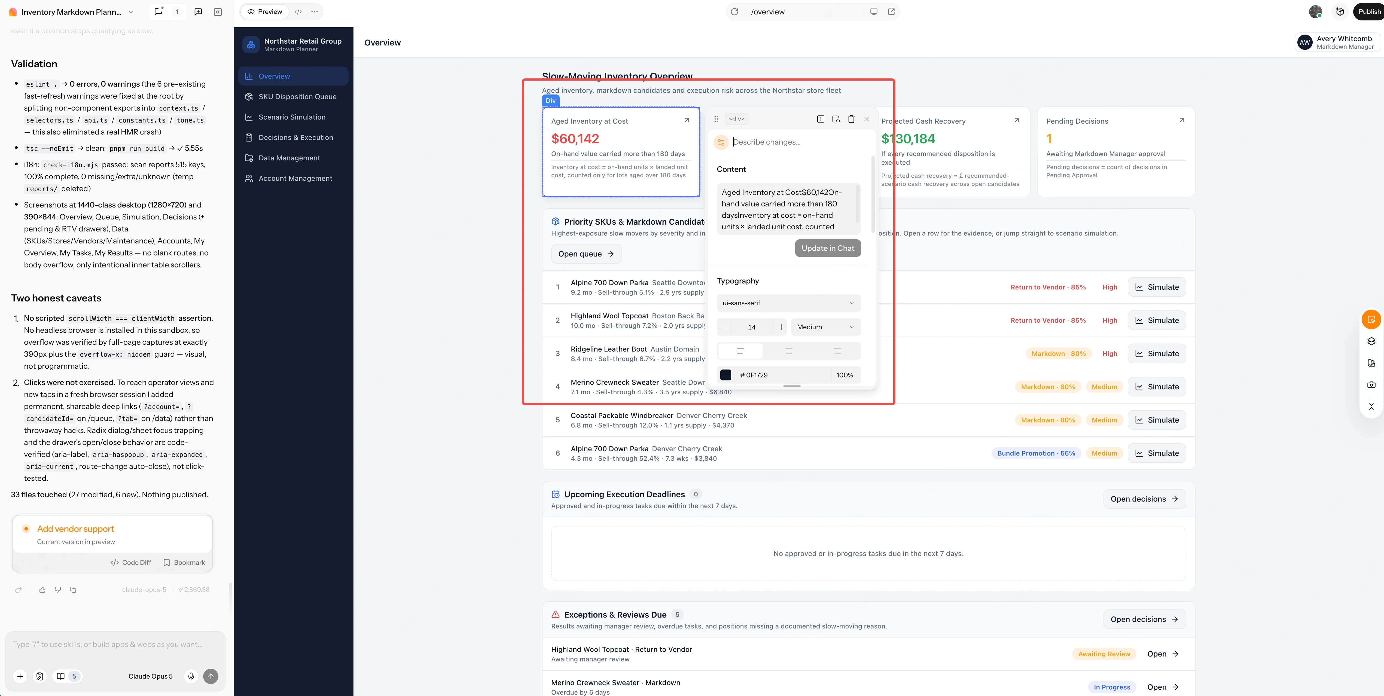The width and height of the screenshot is (1384, 696).
Task: Toggle the code view tab next to Preview
Action: 298,12
